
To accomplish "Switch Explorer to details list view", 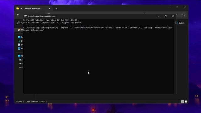I will point(182,102).
